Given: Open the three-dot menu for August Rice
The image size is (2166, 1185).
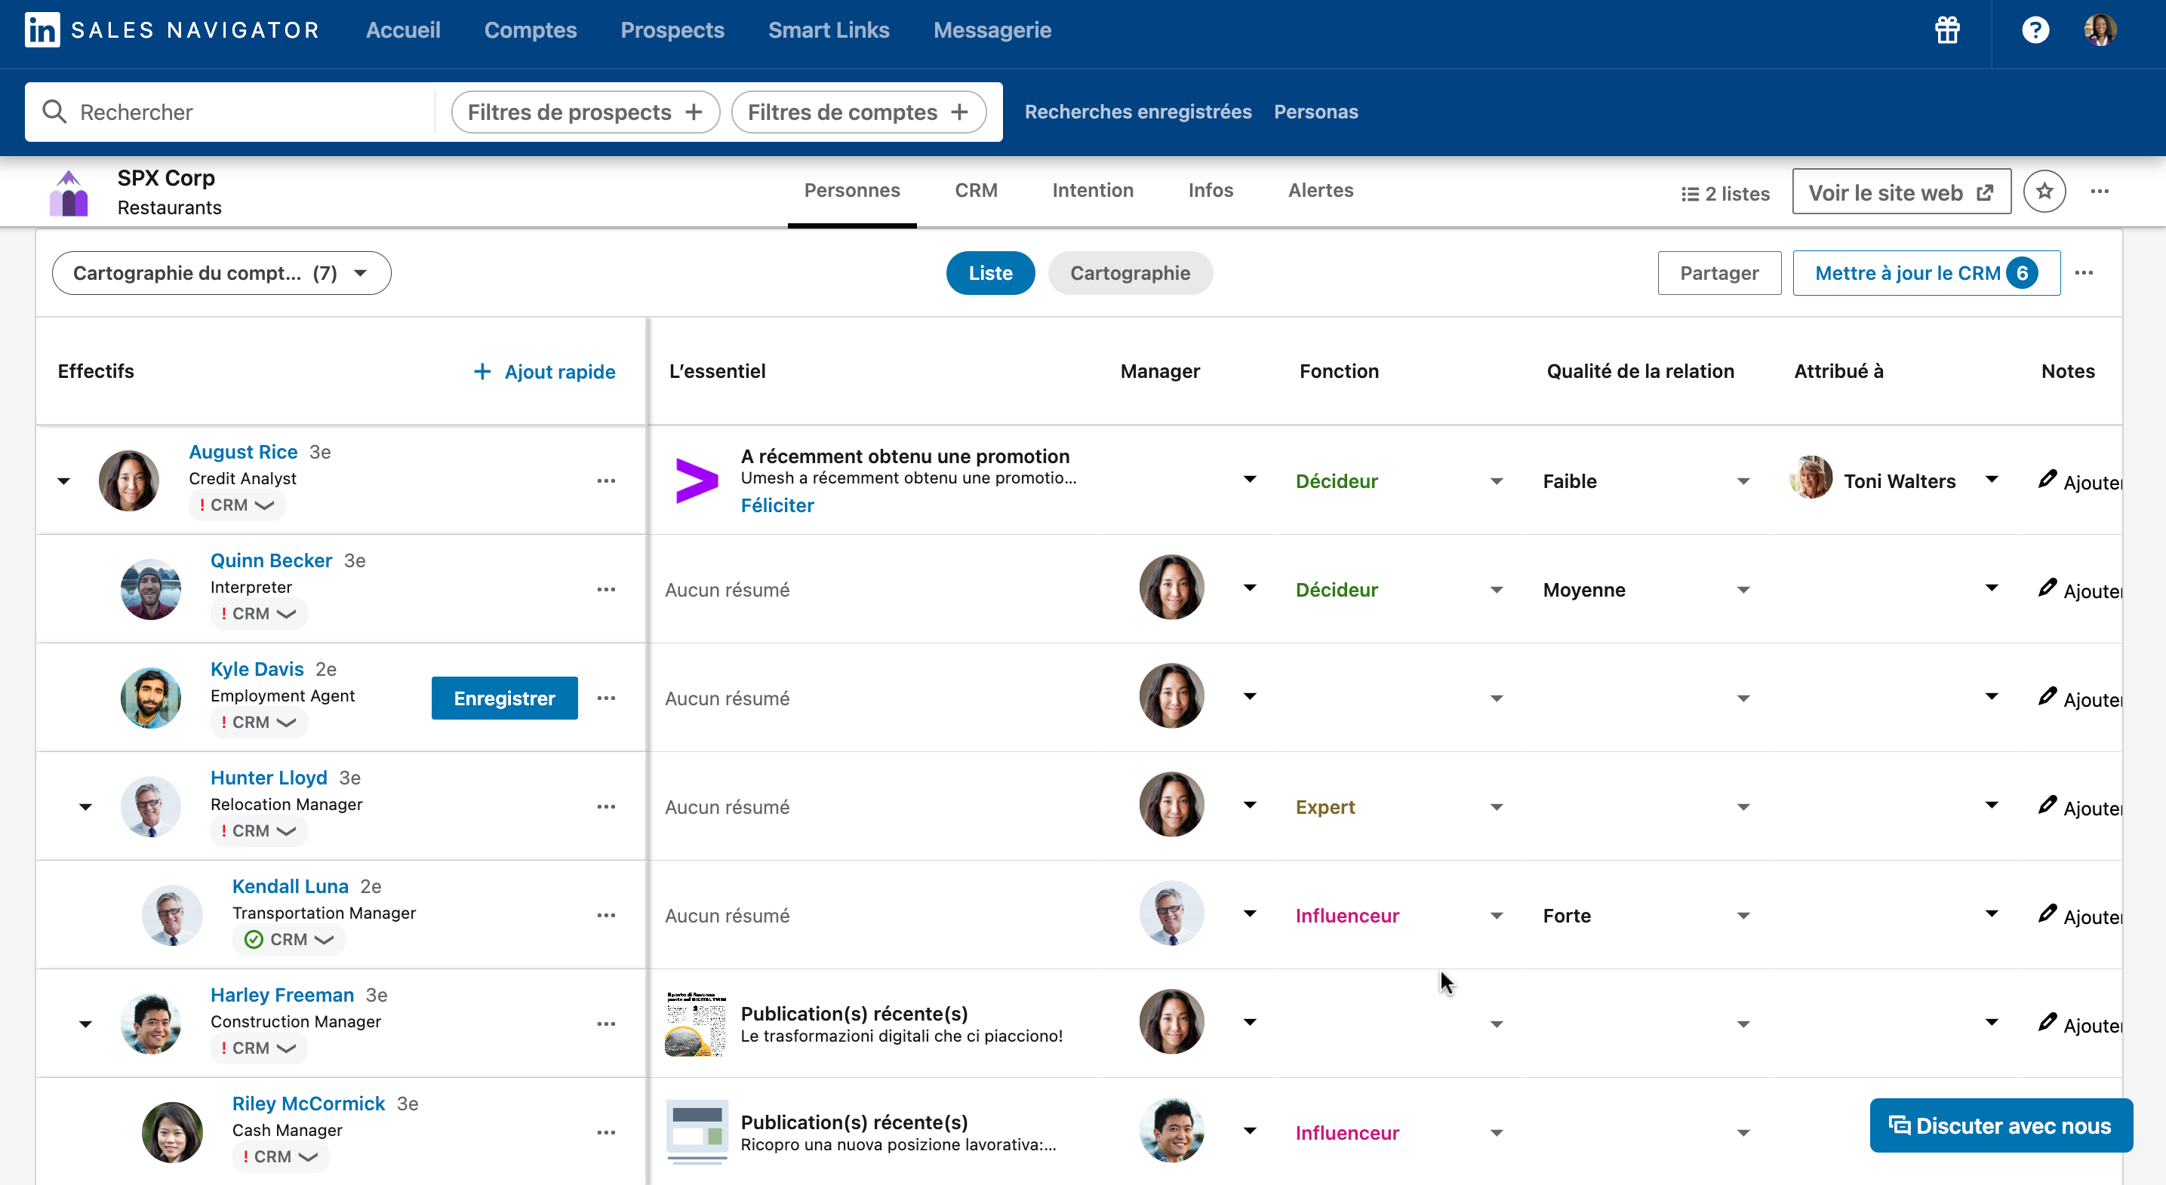Looking at the screenshot, I should [606, 480].
